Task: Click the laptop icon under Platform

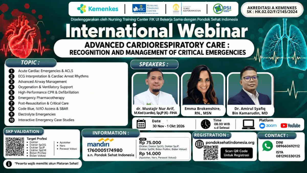Action: tap(248, 124)
